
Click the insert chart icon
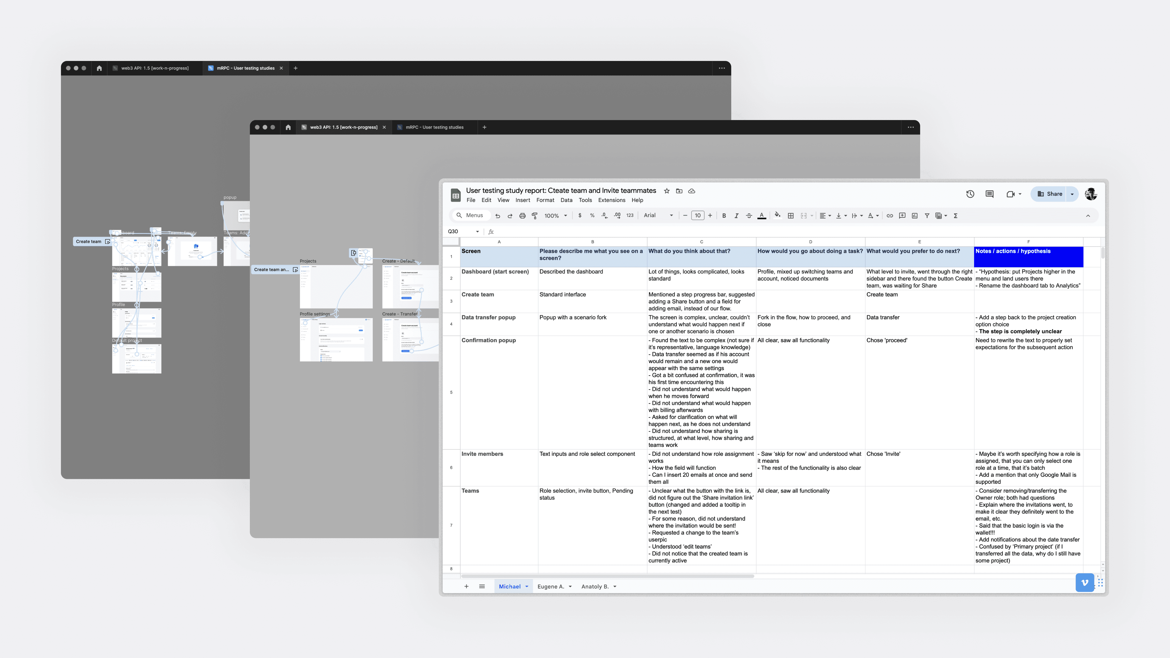click(x=915, y=216)
